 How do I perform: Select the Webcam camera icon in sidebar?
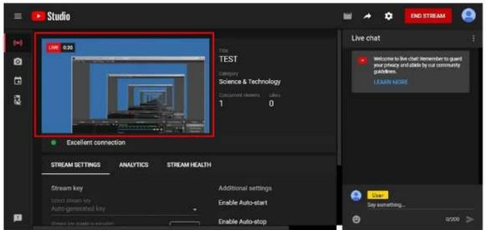click(x=17, y=62)
